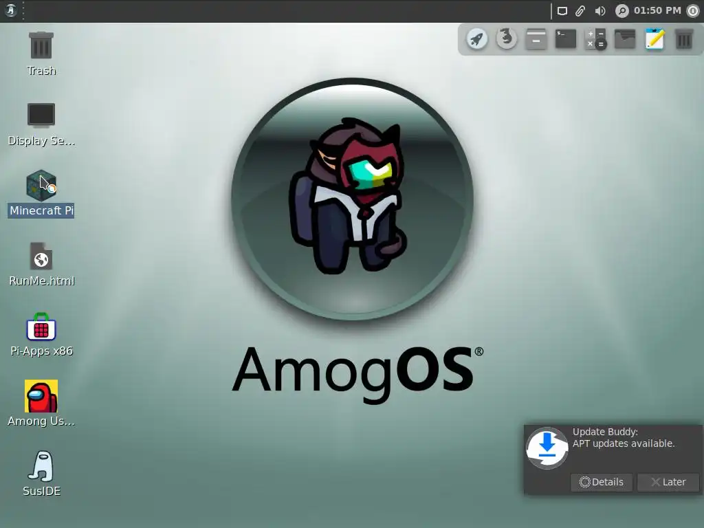Open the applications menu in top-left corner

11,10
